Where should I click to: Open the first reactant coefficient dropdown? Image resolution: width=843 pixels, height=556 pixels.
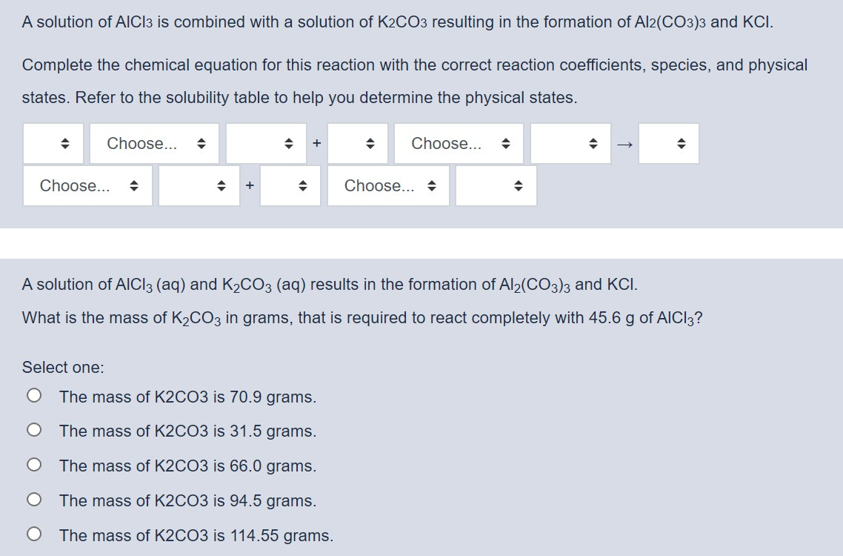[52, 143]
